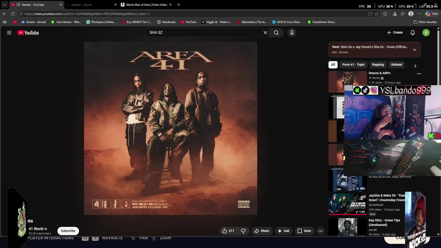Select the From 41 - Topic chip

pos(353,64)
